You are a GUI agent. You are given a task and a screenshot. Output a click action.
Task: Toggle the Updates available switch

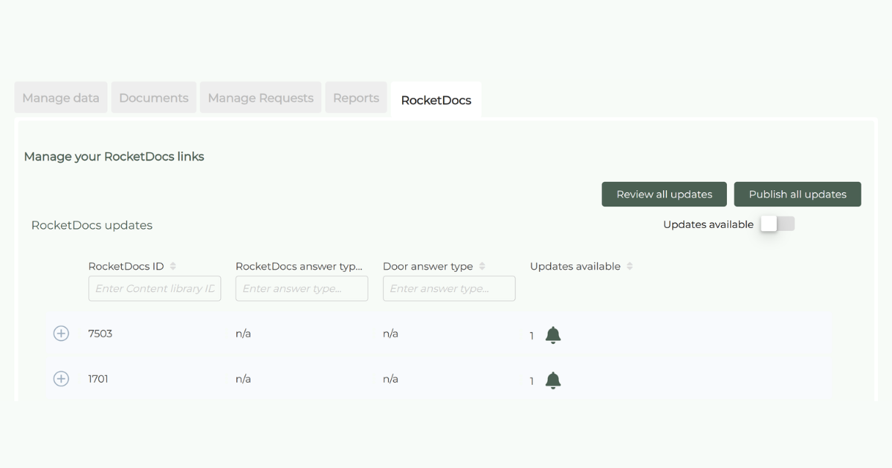778,224
